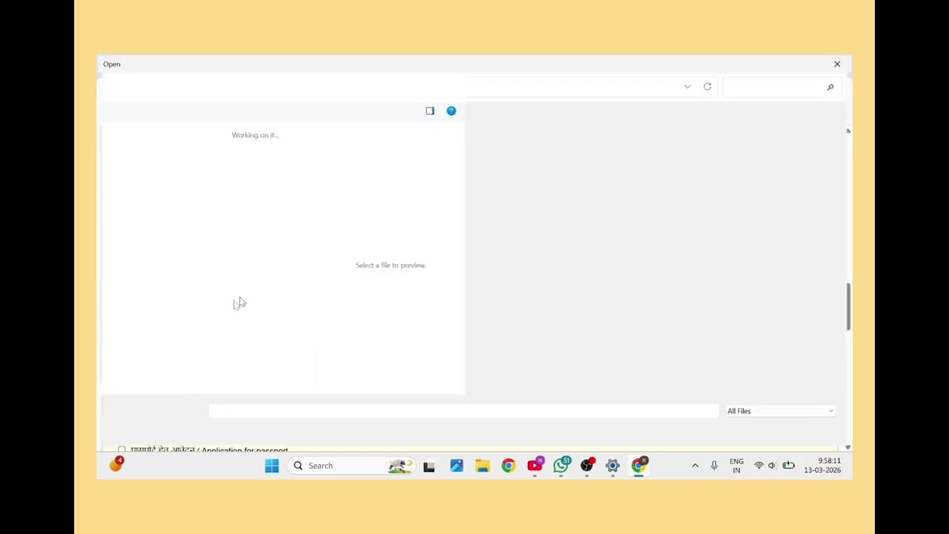Open the YouTube taskbar icon

point(535,465)
